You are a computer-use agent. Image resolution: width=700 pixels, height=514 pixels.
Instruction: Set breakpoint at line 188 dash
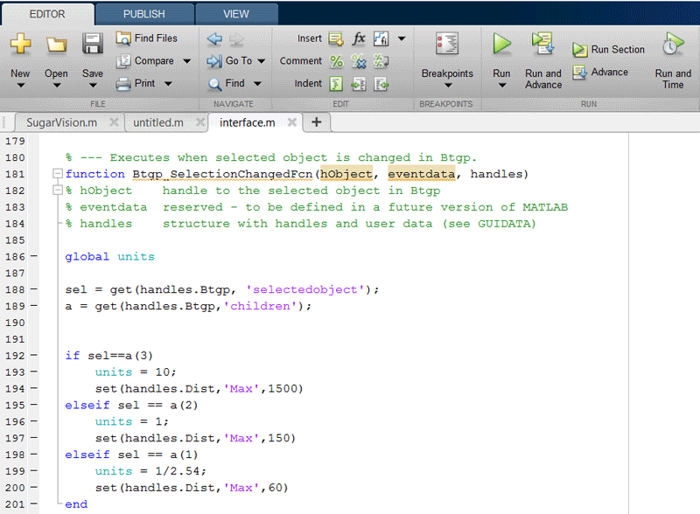click(x=34, y=289)
